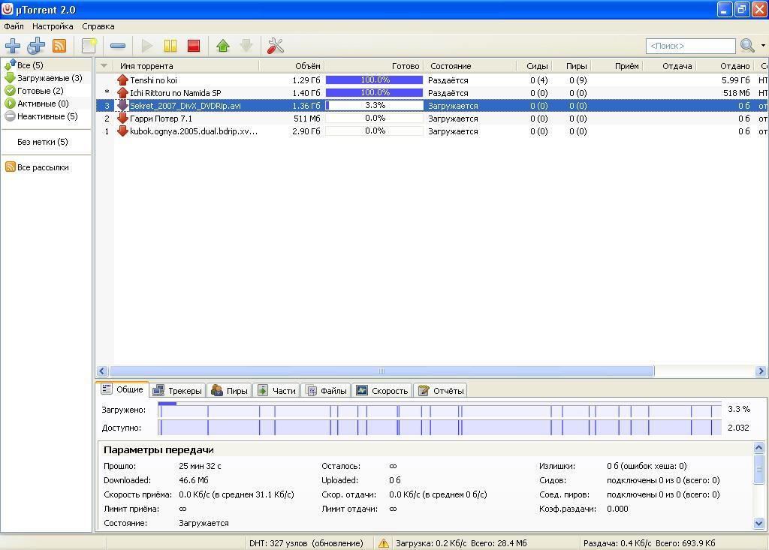Stop the selected torrent with red square
The width and height of the screenshot is (769, 550).
(194, 46)
